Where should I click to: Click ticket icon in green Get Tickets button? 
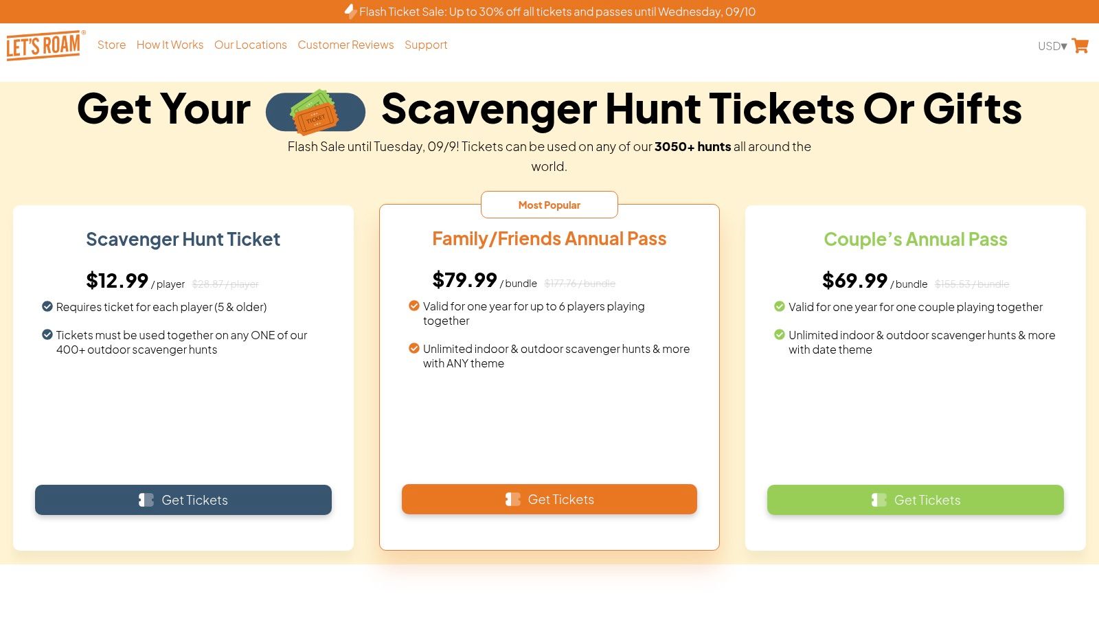point(879,500)
